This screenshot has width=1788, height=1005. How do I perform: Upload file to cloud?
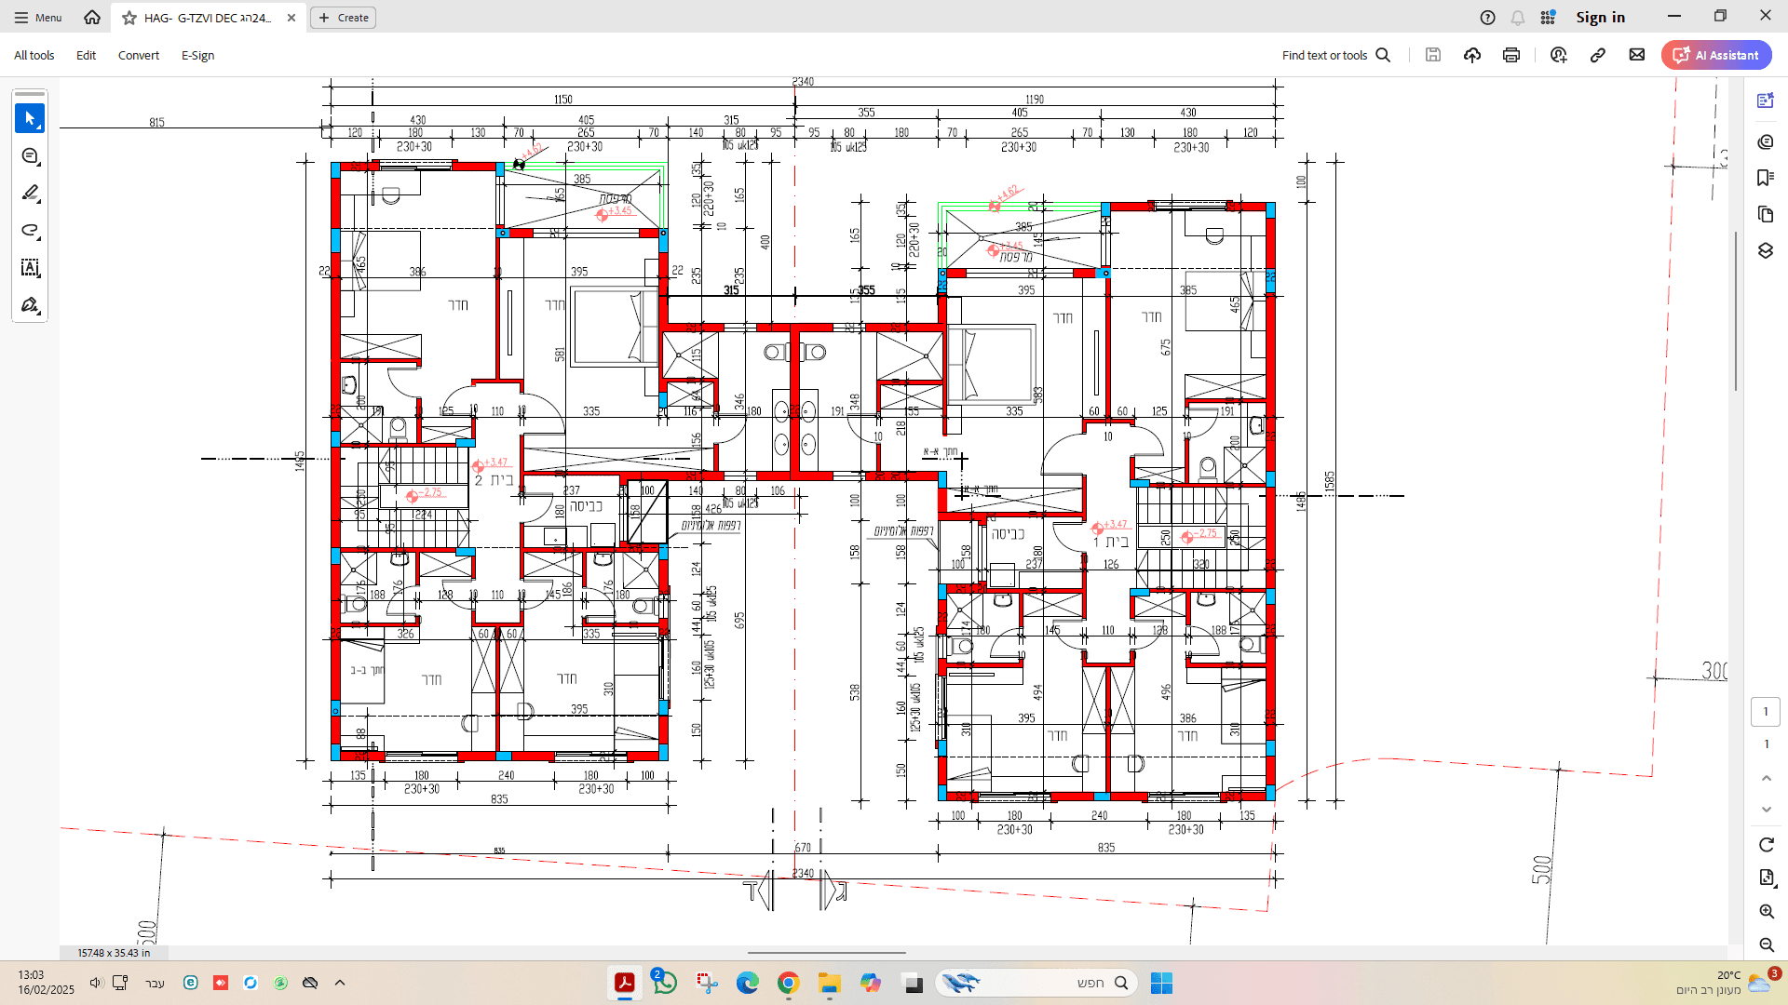[1472, 55]
